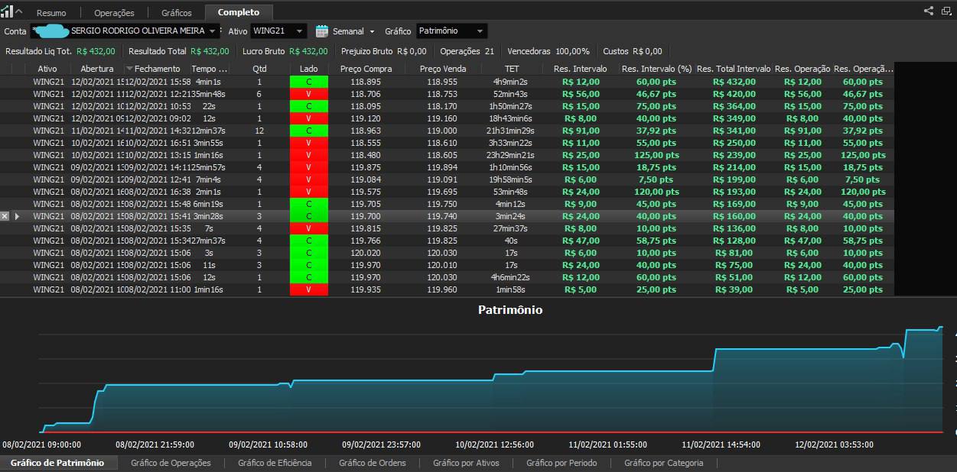The image size is (957, 472).
Task: Sort by the Qtd column header
Action: (x=259, y=69)
